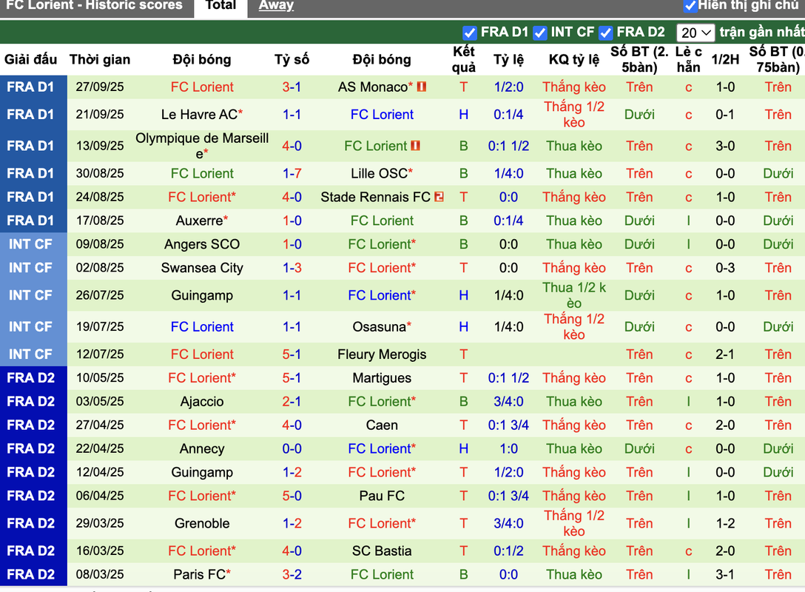The height and width of the screenshot is (592, 805).
Task: Open 0-0 score of Annecy match
Action: 292,448
